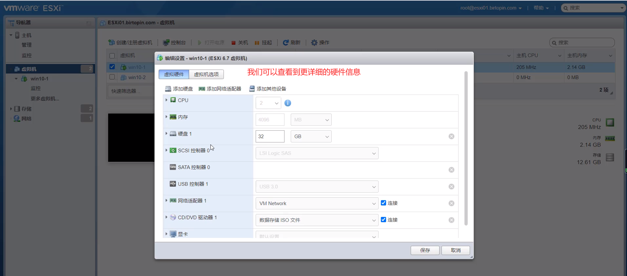
Task: Click the storage usage icon
Action: (x=610, y=158)
